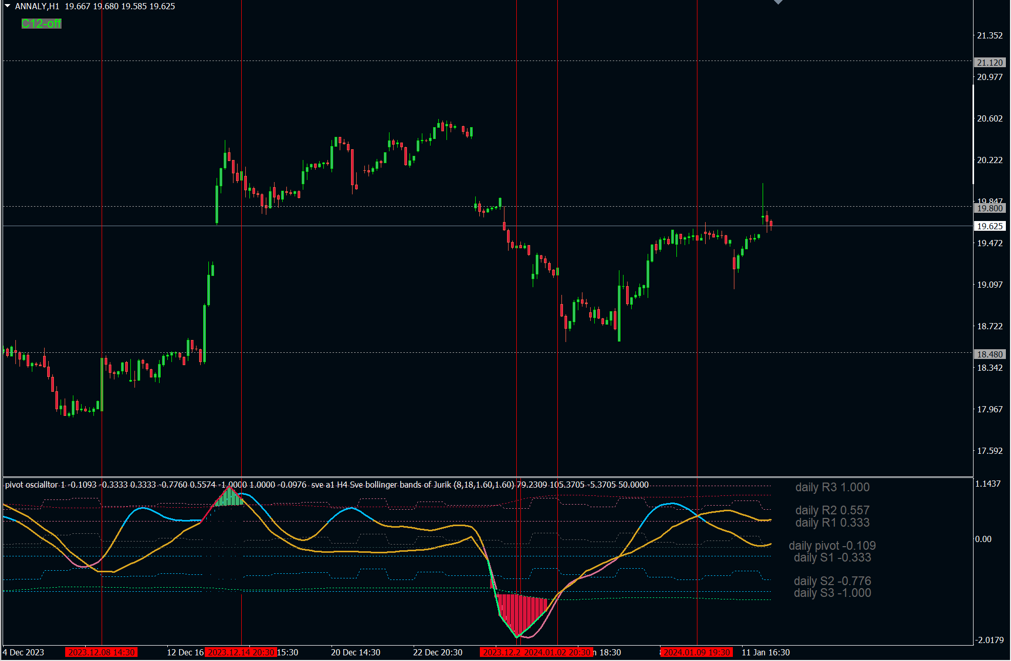
Task: Click the daily S1 -0.333 label
Action: [832, 557]
